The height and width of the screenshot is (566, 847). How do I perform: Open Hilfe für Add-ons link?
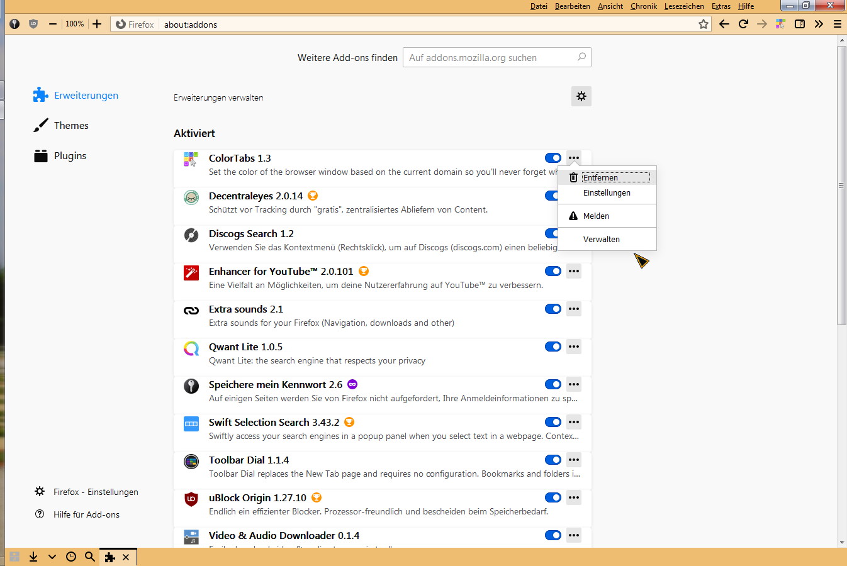[x=77, y=514]
